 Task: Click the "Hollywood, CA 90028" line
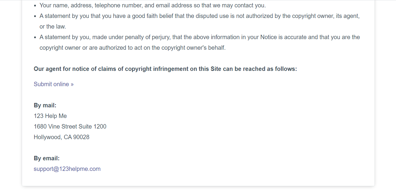(61, 137)
